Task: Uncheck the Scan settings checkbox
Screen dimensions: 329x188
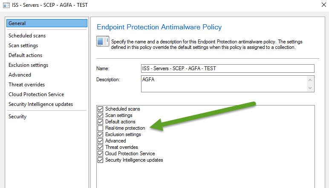Action: click(x=101, y=115)
